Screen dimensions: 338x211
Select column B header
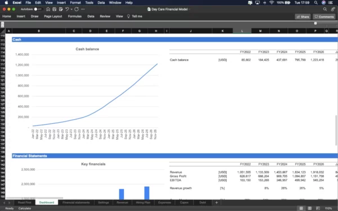tap(39, 31)
